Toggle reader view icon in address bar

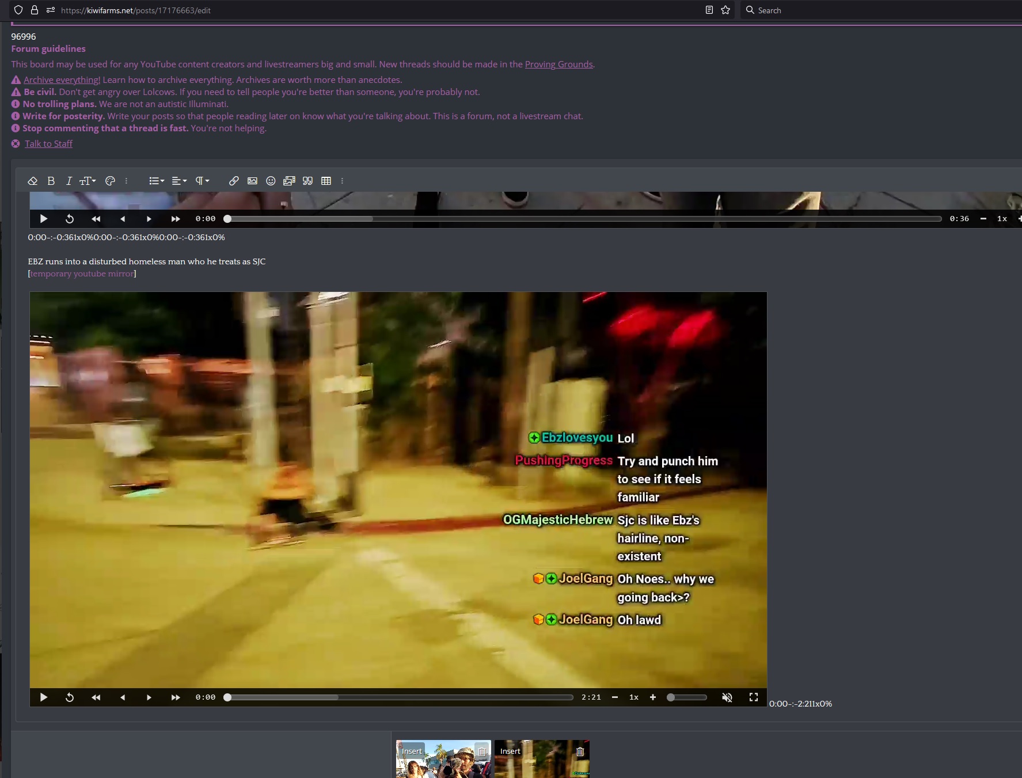[709, 10]
